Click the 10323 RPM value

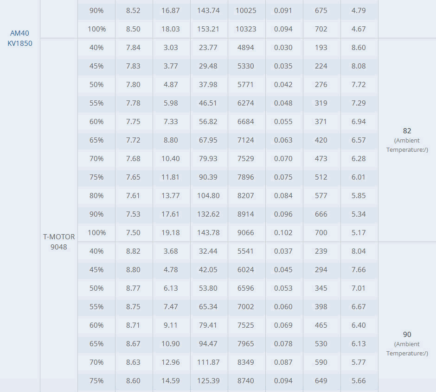246,29
